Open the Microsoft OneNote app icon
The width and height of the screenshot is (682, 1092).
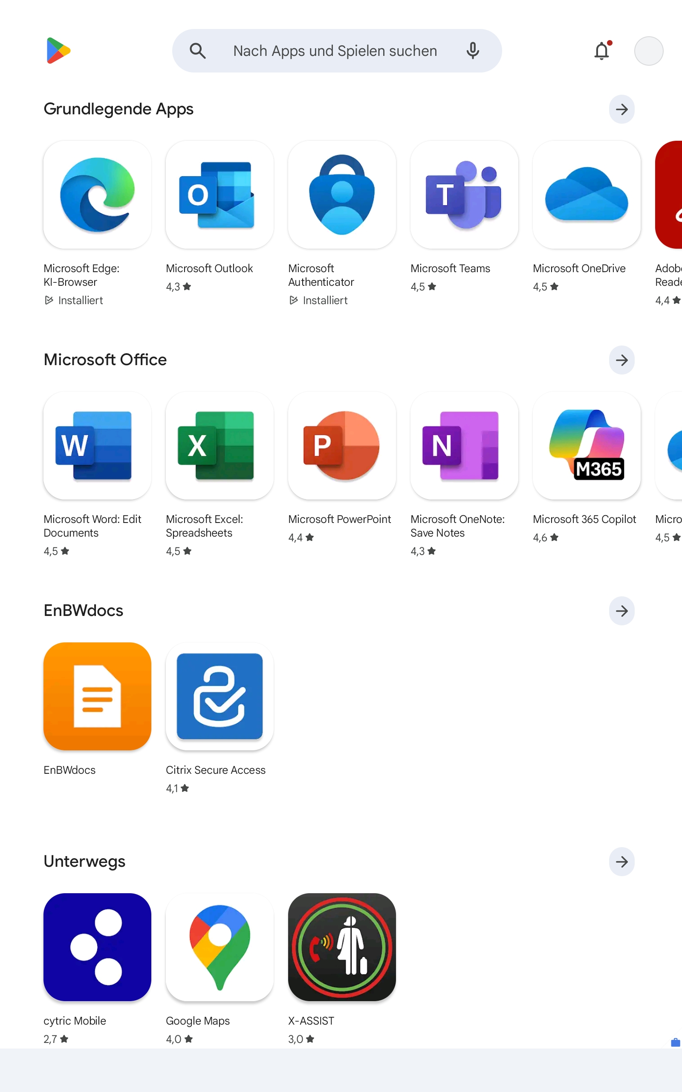[x=464, y=445]
